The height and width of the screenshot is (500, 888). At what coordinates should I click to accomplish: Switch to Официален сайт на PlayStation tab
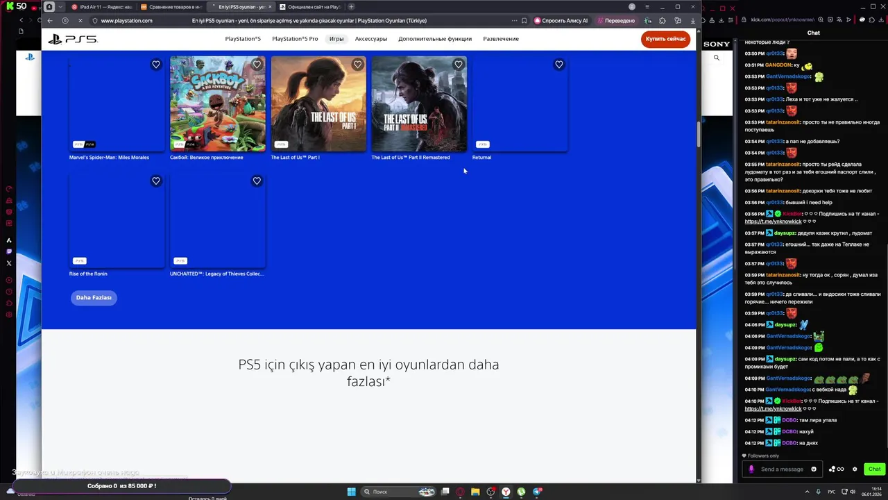(x=310, y=7)
